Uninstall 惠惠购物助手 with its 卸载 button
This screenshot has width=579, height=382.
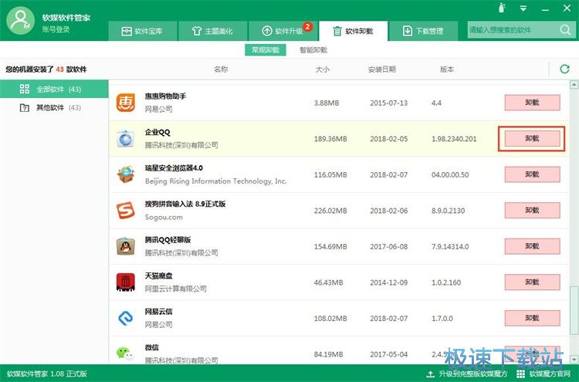(532, 103)
